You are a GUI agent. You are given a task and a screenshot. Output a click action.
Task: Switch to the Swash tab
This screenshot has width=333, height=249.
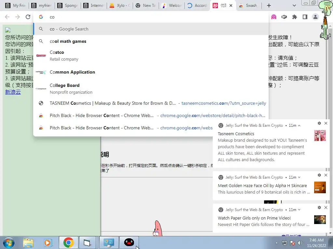(248, 6)
